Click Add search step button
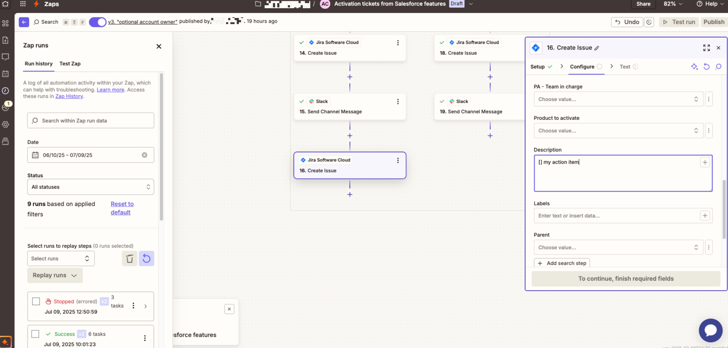Screen dimensions: 728x348 [x=562, y=263]
